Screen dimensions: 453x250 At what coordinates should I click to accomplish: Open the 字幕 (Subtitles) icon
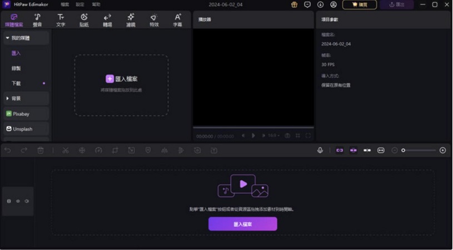point(177,20)
